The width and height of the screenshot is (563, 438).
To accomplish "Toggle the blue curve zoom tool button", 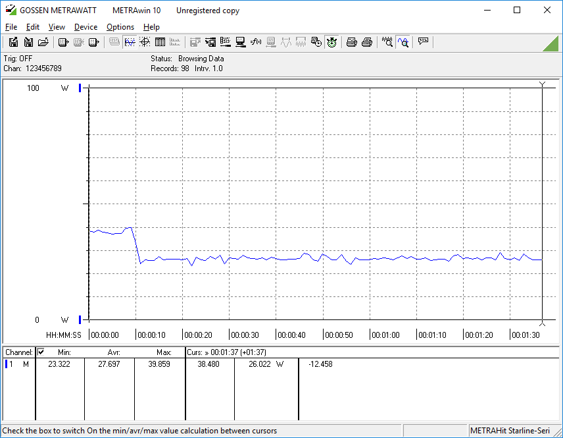I will [403, 42].
